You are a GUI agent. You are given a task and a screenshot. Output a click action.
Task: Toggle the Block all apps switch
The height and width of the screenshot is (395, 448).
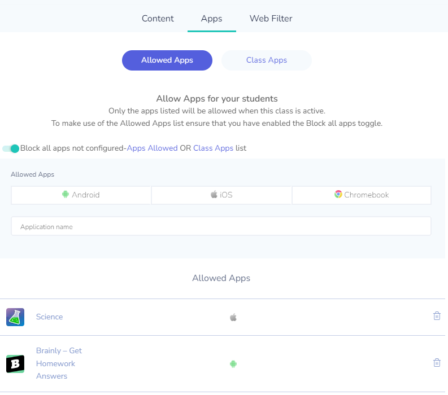click(x=11, y=148)
